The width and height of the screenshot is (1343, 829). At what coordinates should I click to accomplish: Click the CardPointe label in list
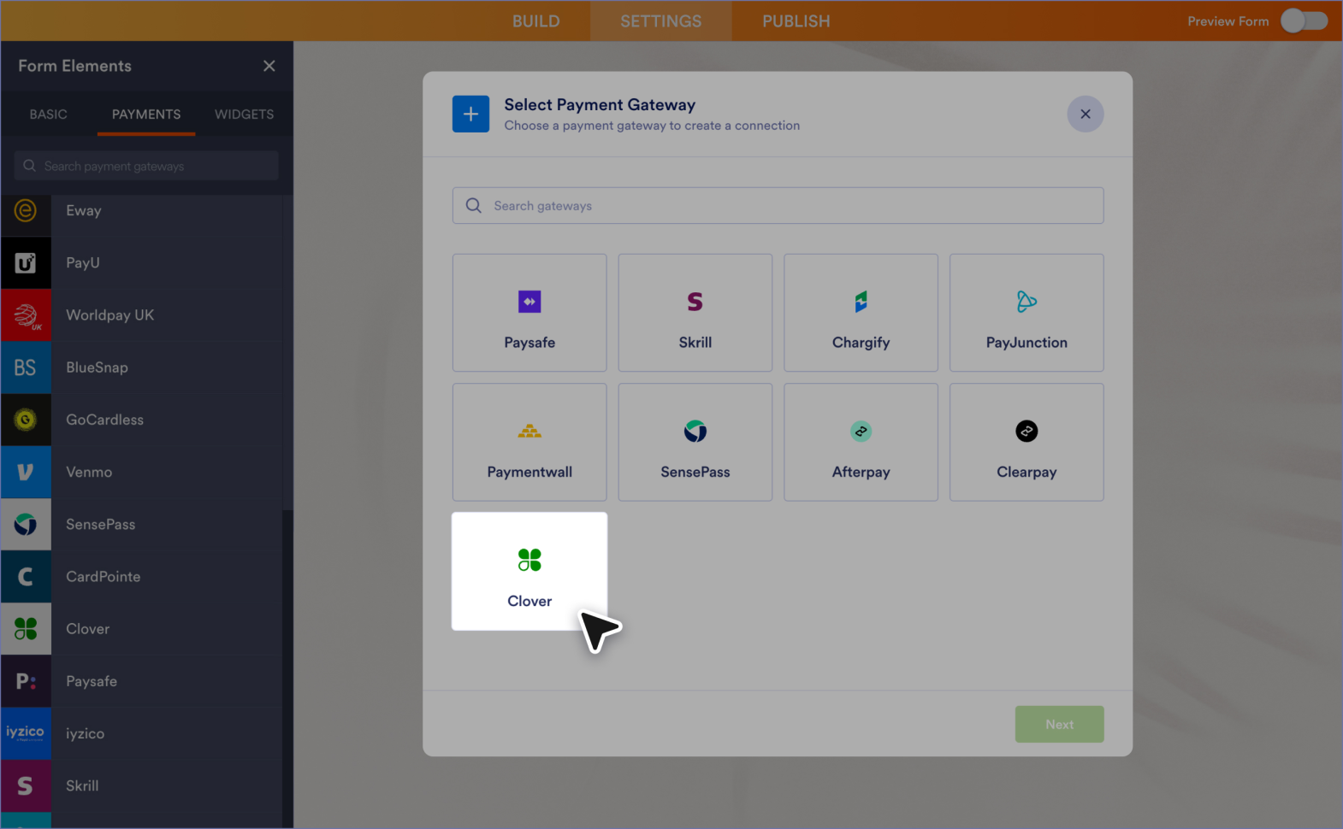tap(104, 577)
